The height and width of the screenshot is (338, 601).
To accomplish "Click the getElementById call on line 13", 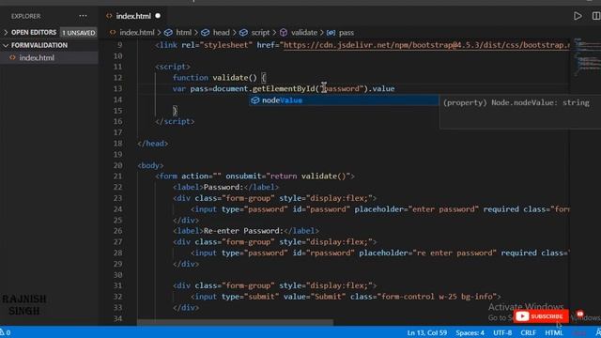I will (x=284, y=89).
